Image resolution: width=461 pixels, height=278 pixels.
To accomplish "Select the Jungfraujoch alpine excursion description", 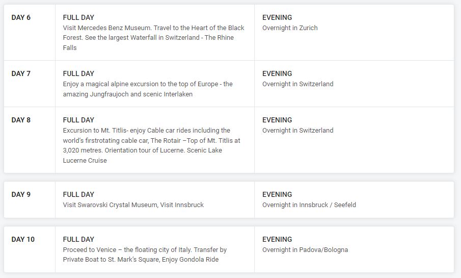I will (x=148, y=89).
